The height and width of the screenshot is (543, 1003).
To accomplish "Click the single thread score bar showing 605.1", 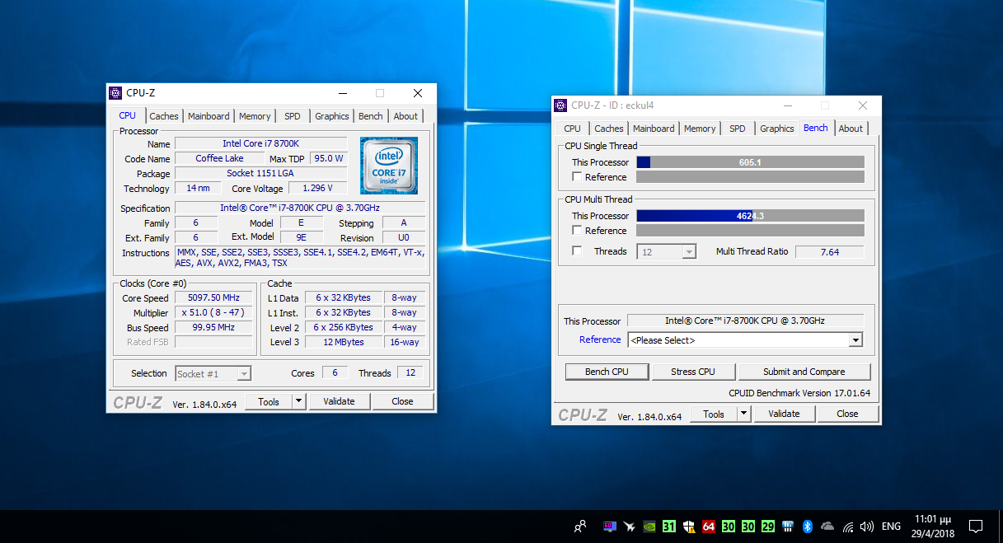I will (x=750, y=162).
